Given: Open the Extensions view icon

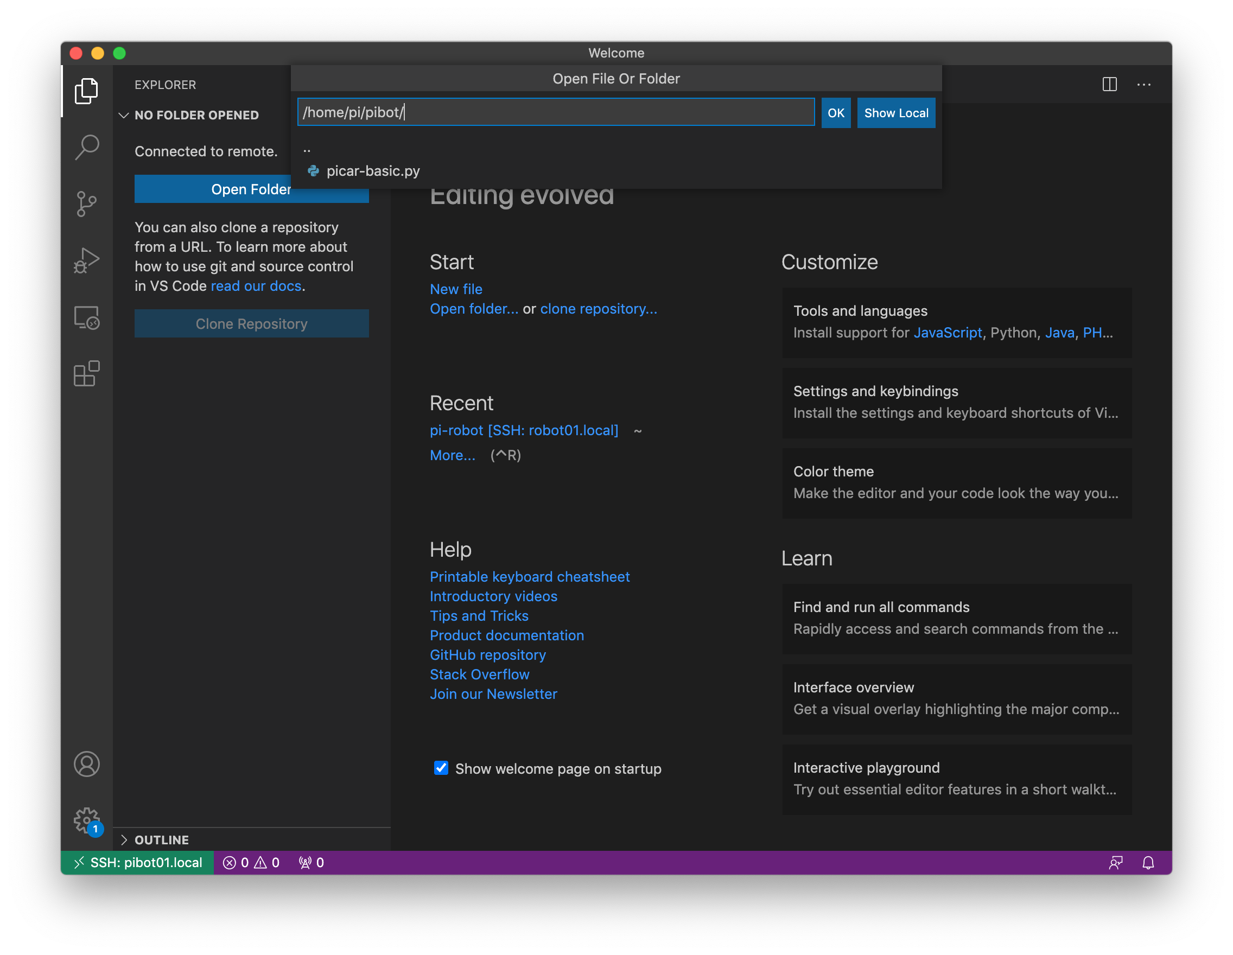Looking at the screenshot, I should coord(86,374).
